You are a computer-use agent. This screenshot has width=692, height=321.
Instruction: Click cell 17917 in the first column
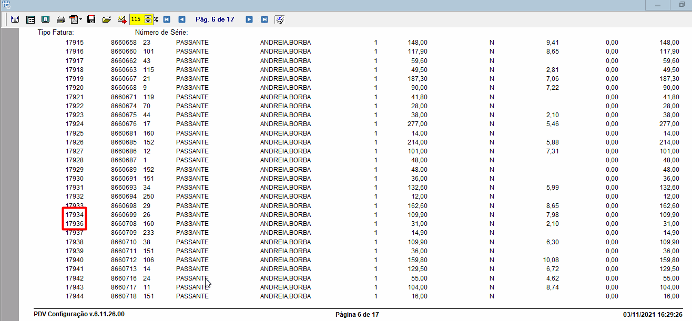coord(75,60)
